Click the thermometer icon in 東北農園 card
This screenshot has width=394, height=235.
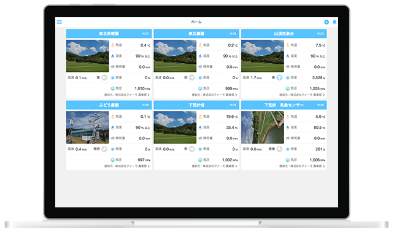coord(200,45)
